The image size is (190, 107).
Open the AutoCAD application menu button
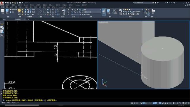[2, 3]
